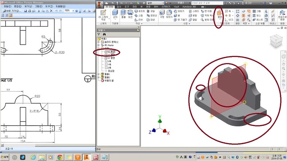Select the X Axis (X축) tree item

coord(108,61)
